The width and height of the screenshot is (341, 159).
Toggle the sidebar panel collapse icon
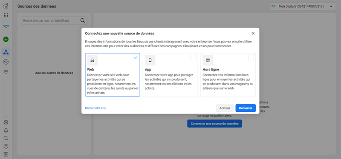click(6, 154)
